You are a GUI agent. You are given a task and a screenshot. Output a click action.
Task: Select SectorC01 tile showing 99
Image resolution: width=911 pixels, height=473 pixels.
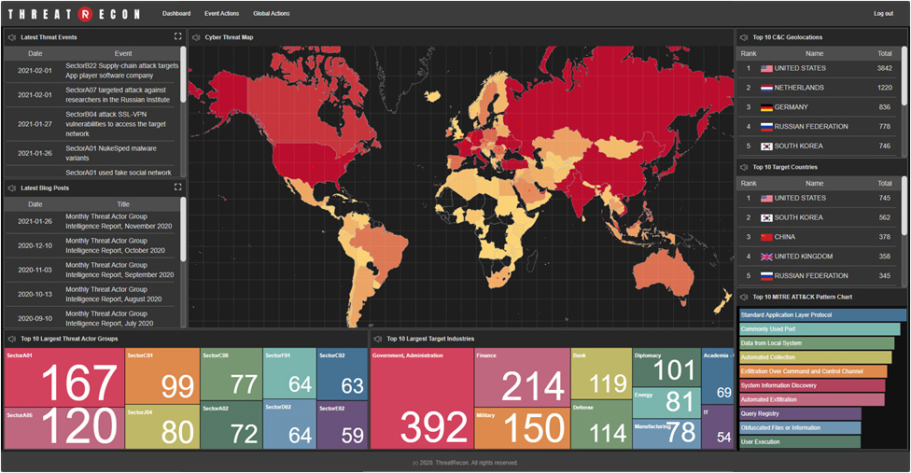tap(162, 376)
